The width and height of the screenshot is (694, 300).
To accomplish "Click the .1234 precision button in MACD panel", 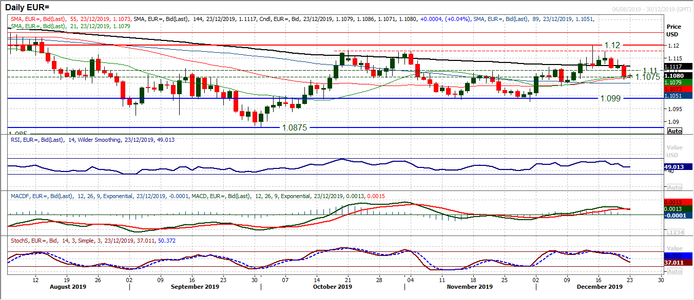I will 674,232.
